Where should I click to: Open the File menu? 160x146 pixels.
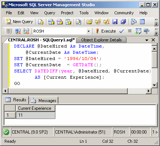(9, 13)
